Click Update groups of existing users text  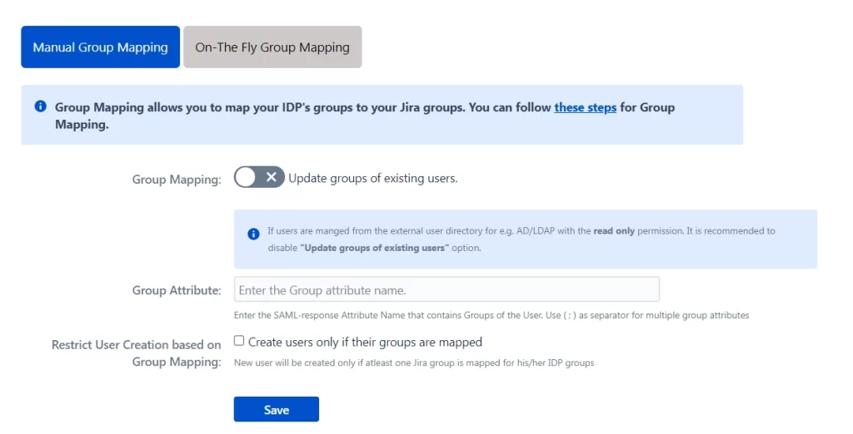pyautogui.click(x=372, y=178)
